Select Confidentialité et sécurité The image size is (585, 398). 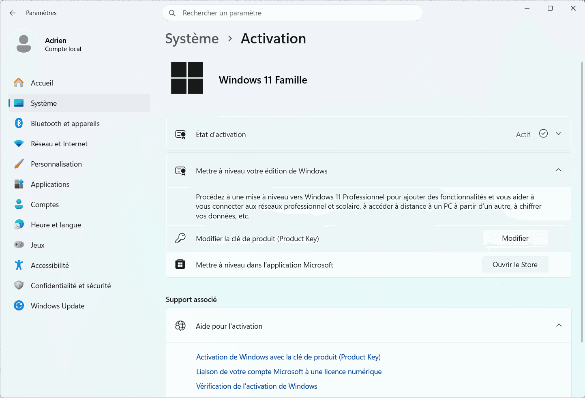click(79, 285)
